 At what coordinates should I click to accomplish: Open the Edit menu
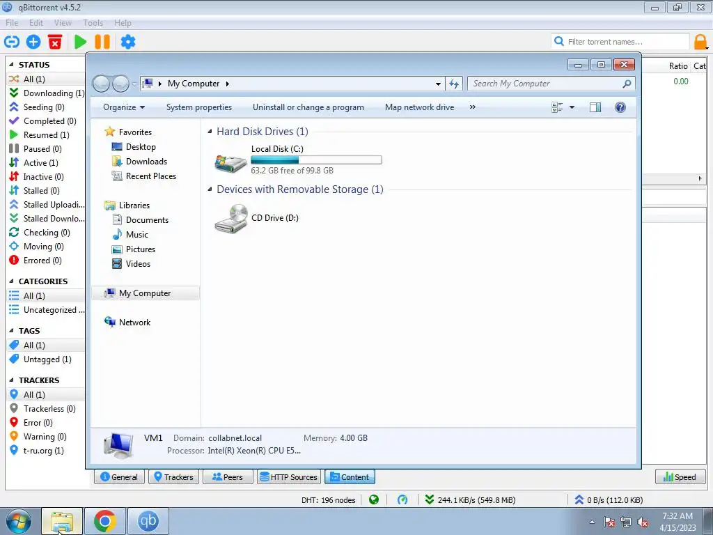pos(36,23)
